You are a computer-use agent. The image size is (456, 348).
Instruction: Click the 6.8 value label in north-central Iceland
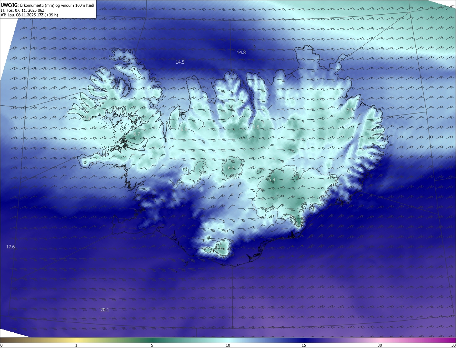pyautogui.click(x=256, y=127)
